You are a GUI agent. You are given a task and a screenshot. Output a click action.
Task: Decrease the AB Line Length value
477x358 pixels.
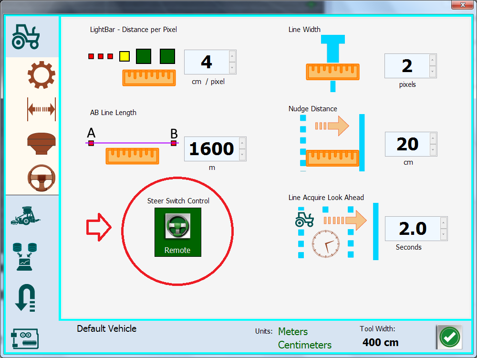coord(242,155)
